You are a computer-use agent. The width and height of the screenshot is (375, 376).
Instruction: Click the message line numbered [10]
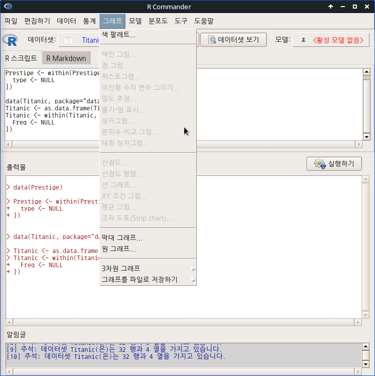(x=116, y=356)
